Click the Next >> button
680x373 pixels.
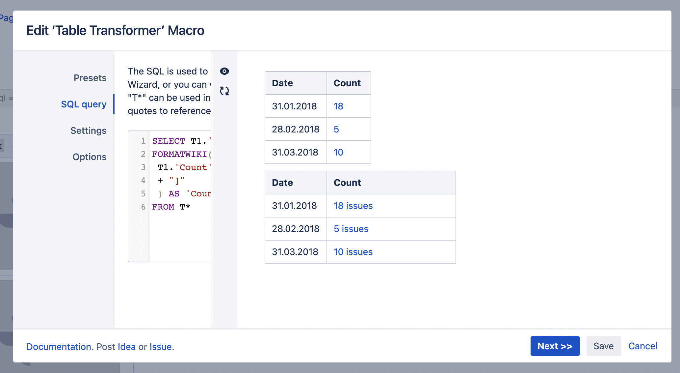pos(555,346)
